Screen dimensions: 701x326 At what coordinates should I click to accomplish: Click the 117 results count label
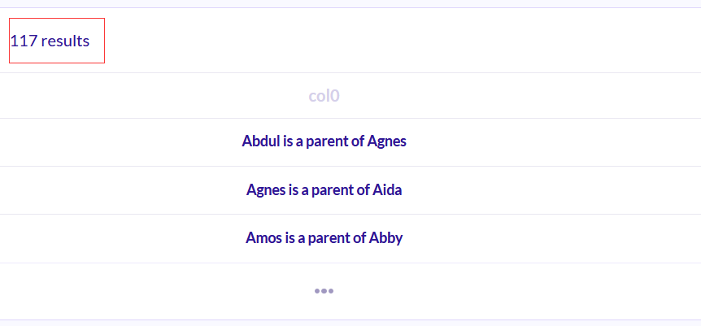pyautogui.click(x=50, y=41)
